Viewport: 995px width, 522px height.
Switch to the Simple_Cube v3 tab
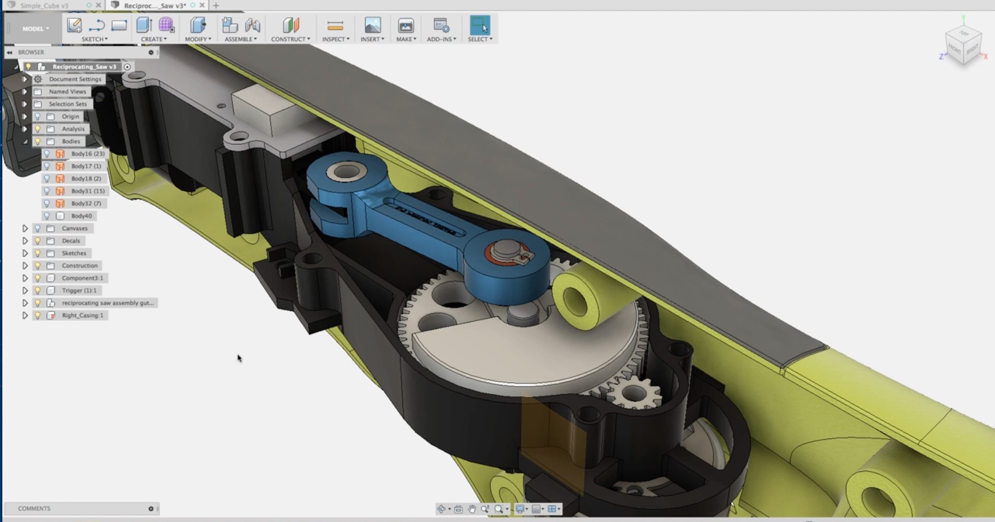coord(44,6)
